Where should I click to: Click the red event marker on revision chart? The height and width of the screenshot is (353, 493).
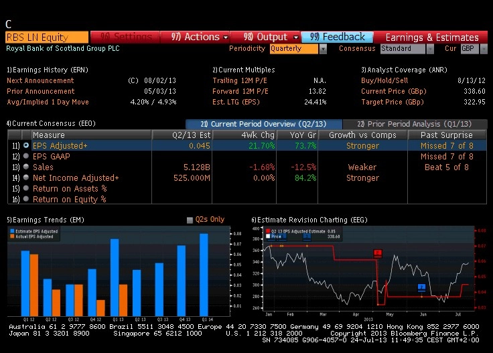378,253
